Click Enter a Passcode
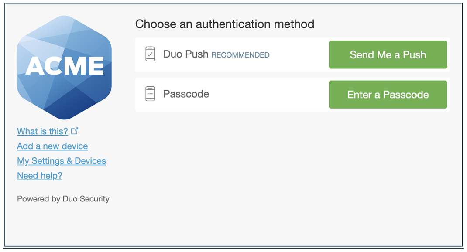This screenshot has height=252, width=467. pyautogui.click(x=388, y=94)
